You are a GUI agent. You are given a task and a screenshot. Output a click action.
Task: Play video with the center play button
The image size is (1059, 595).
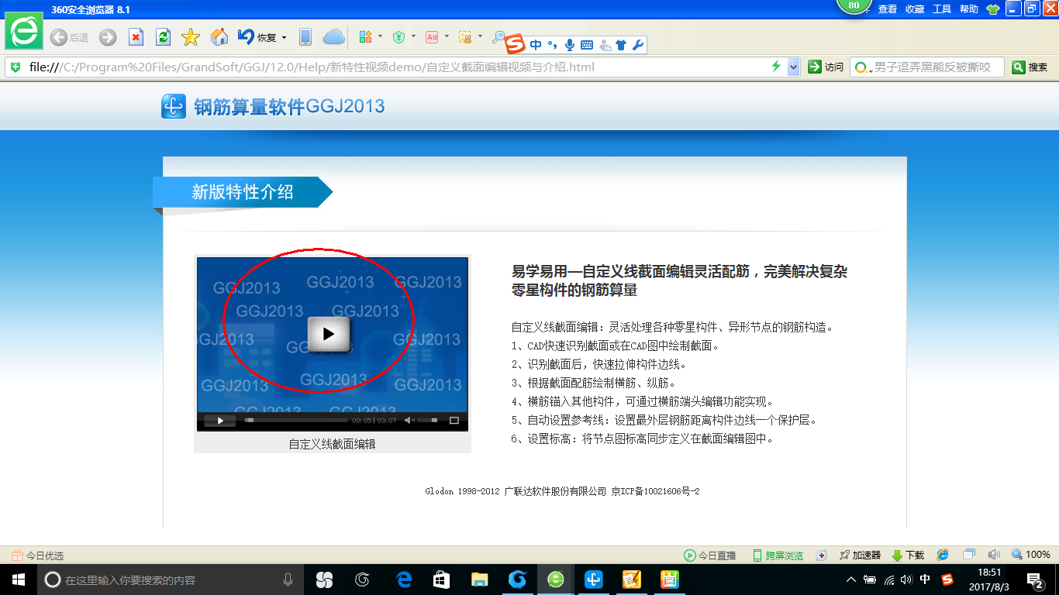click(x=329, y=334)
